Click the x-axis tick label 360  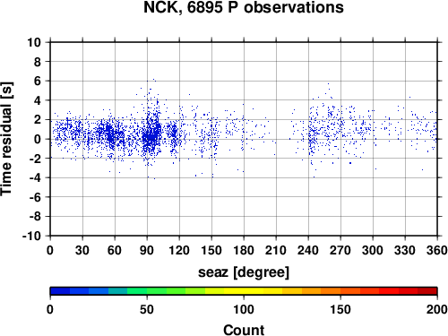pos(436,250)
